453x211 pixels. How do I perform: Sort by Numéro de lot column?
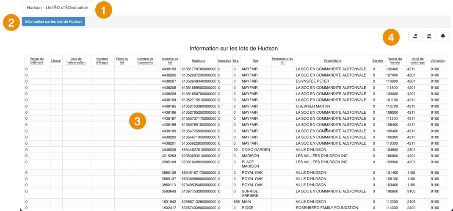(x=170, y=60)
